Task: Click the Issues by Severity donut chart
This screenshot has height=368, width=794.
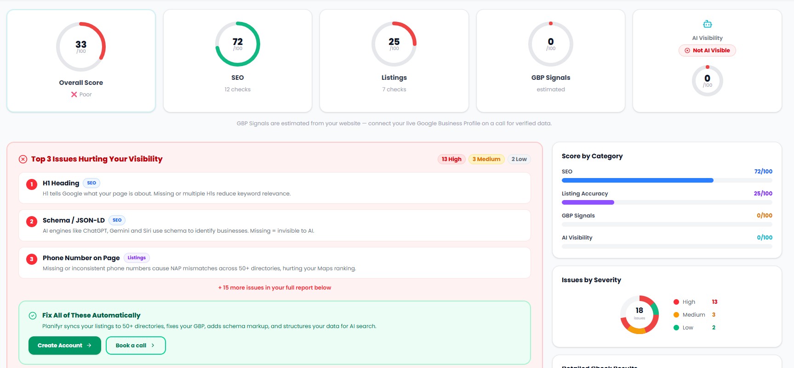Action: 640,315
